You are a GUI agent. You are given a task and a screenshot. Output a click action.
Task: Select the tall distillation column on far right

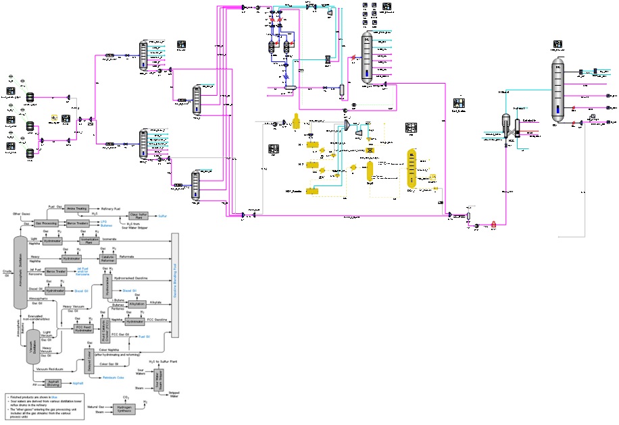[557, 91]
